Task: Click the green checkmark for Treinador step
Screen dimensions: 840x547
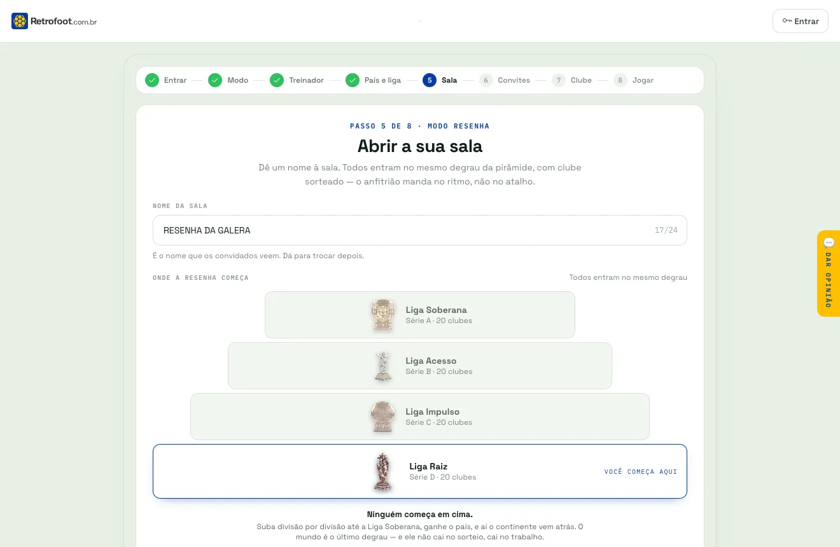Action: click(277, 80)
